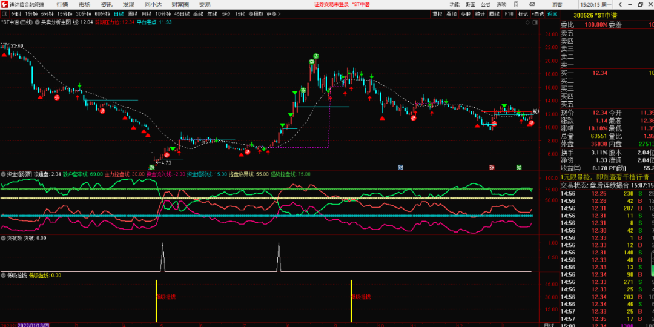Switch to the 分时 period tab

(x=16, y=13)
